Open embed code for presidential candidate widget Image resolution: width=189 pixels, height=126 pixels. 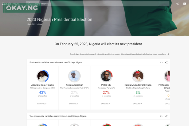tap(161, 62)
